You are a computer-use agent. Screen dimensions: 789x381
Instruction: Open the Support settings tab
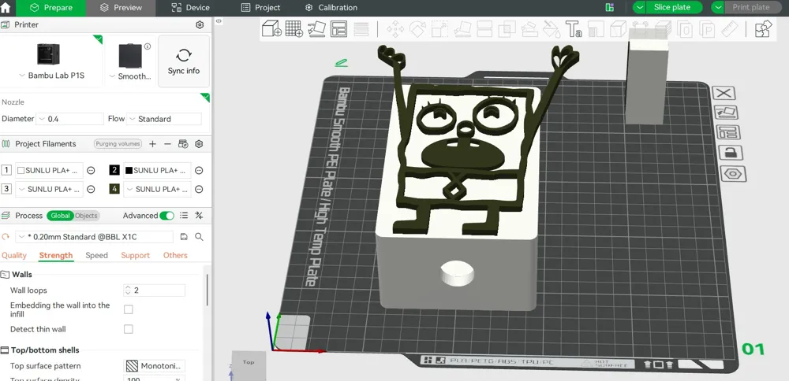[x=136, y=256]
